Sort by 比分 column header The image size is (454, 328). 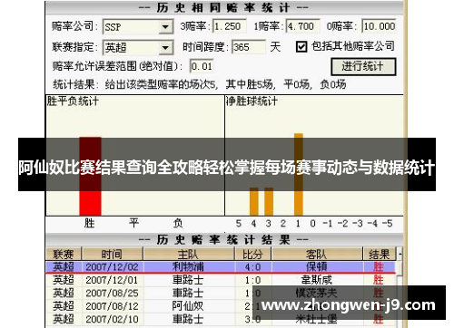pyautogui.click(x=253, y=254)
